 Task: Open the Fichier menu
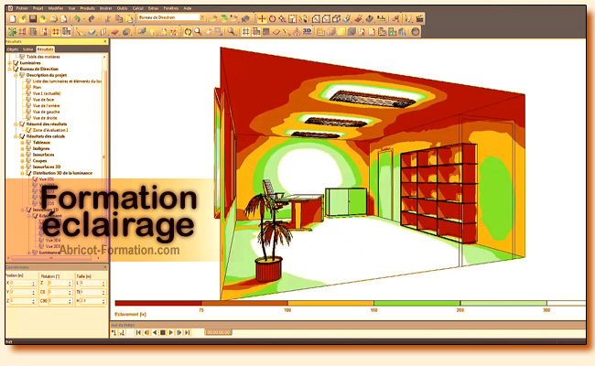(x=22, y=8)
